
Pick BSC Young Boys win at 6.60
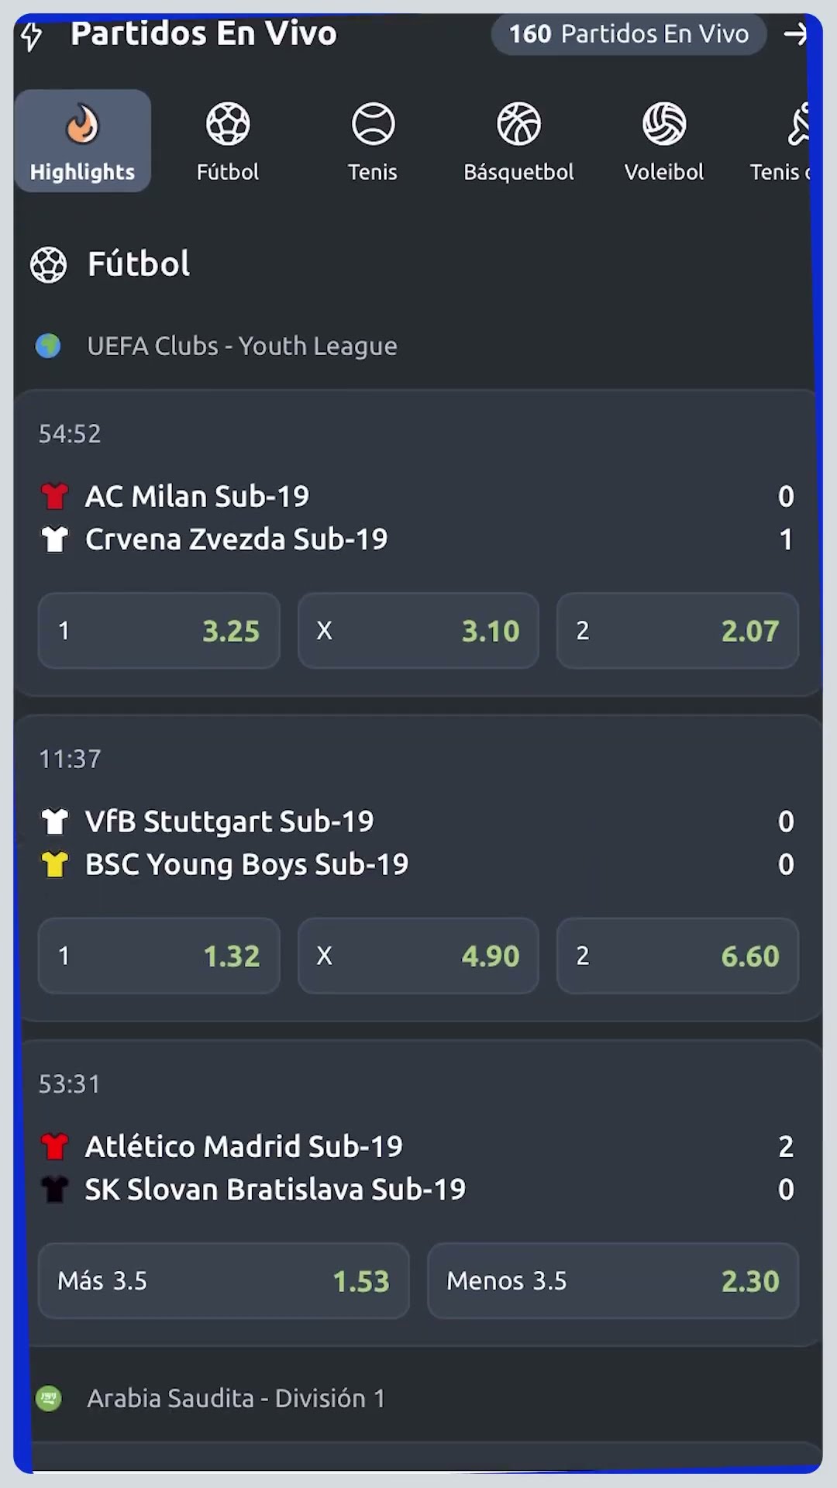pyautogui.click(x=677, y=956)
